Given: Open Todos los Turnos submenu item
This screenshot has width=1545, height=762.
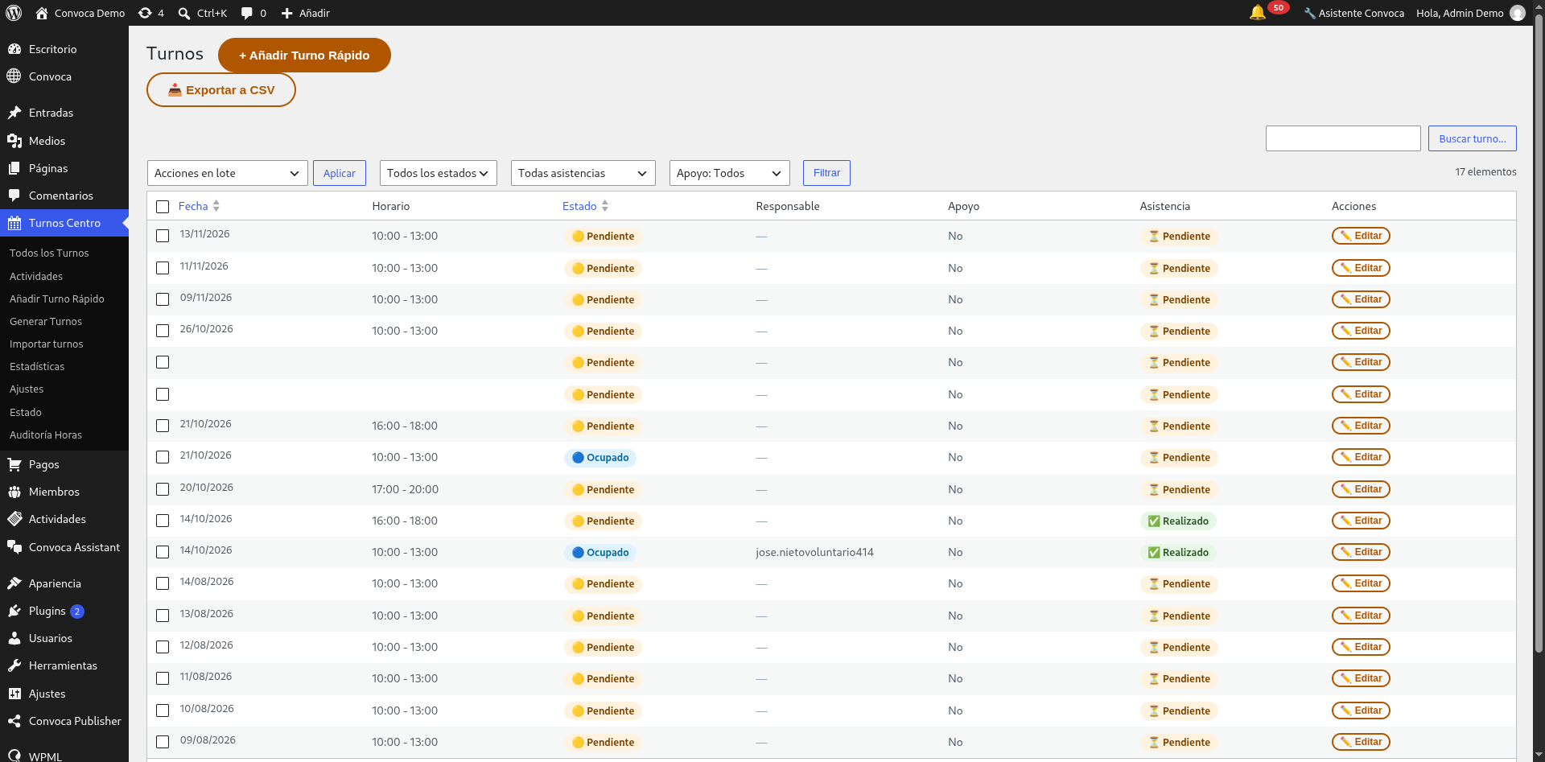Looking at the screenshot, I should point(49,253).
